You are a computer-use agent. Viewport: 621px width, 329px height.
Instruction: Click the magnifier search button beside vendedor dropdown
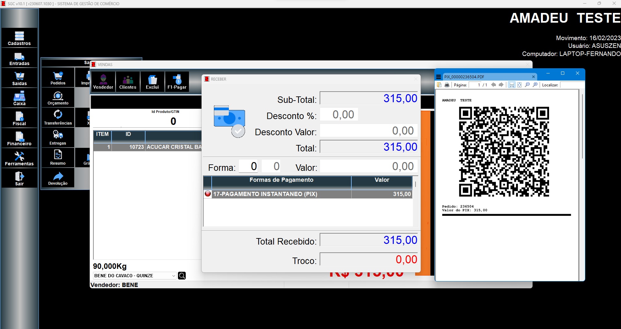tap(182, 276)
